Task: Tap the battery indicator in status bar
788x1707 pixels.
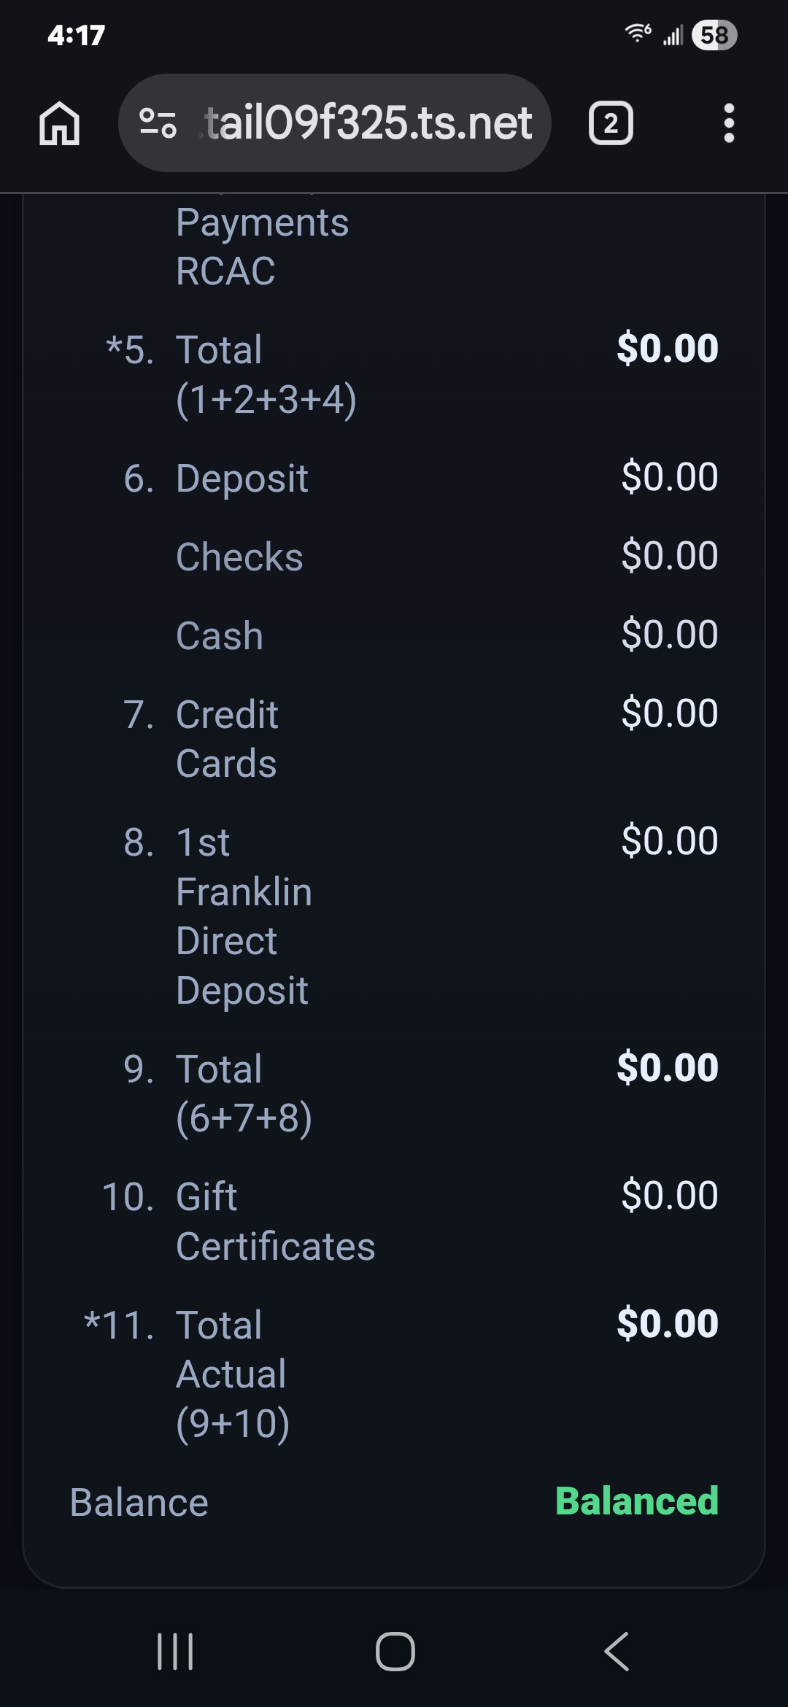Action: (x=714, y=35)
